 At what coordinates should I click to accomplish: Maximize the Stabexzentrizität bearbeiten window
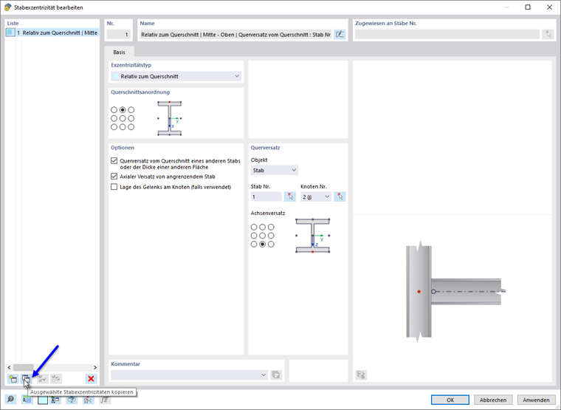[528, 7]
